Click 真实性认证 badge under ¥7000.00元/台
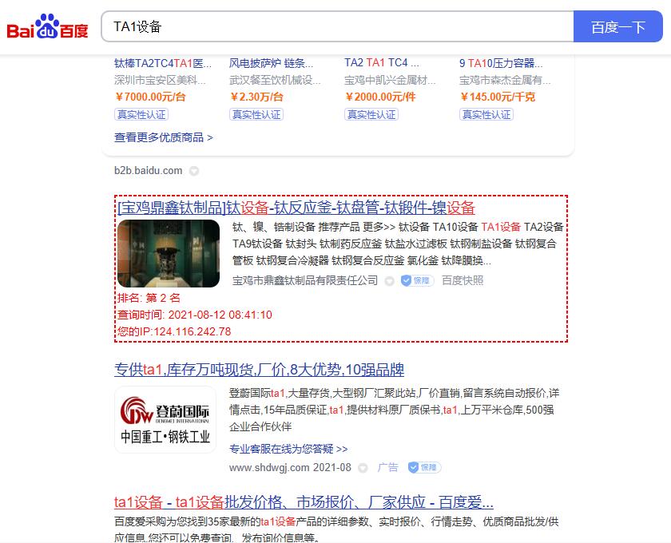671x543 pixels. click(x=141, y=115)
